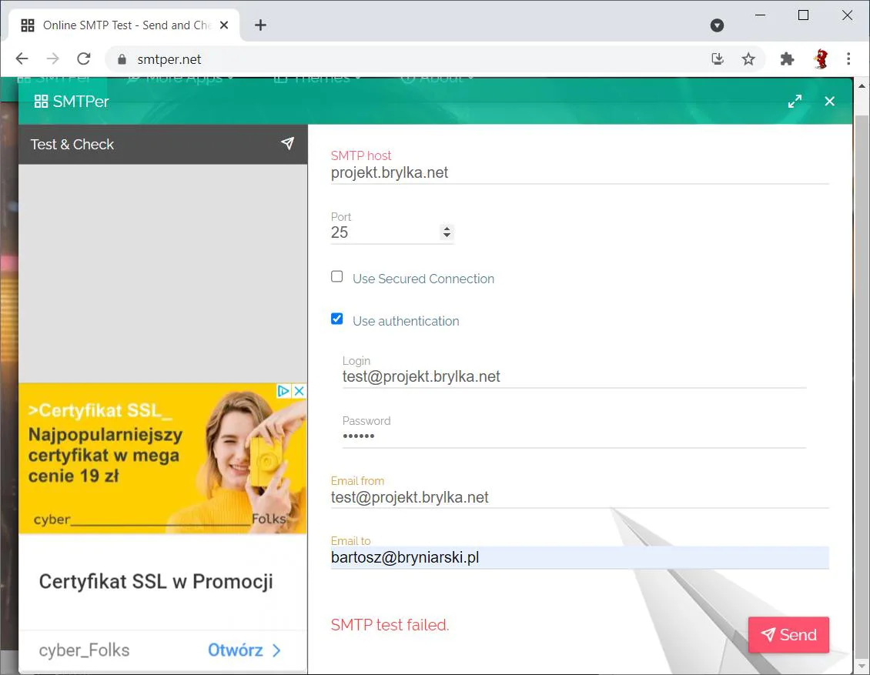Uncheck the Use authentication checkbox

336,319
